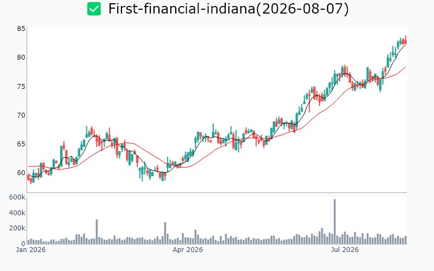
Task: Click the Apr 2026 x-axis label
Action: [x=188, y=250]
